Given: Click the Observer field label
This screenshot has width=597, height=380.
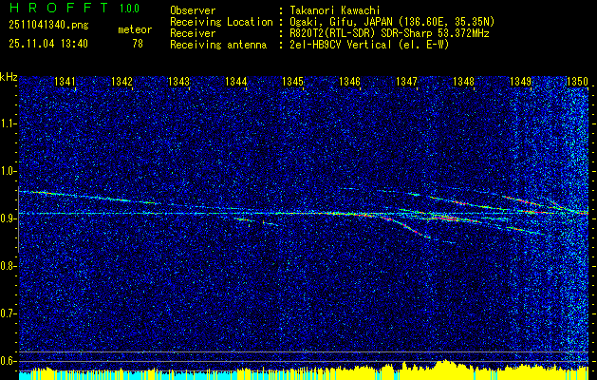Looking at the screenshot, I should click(x=193, y=10).
